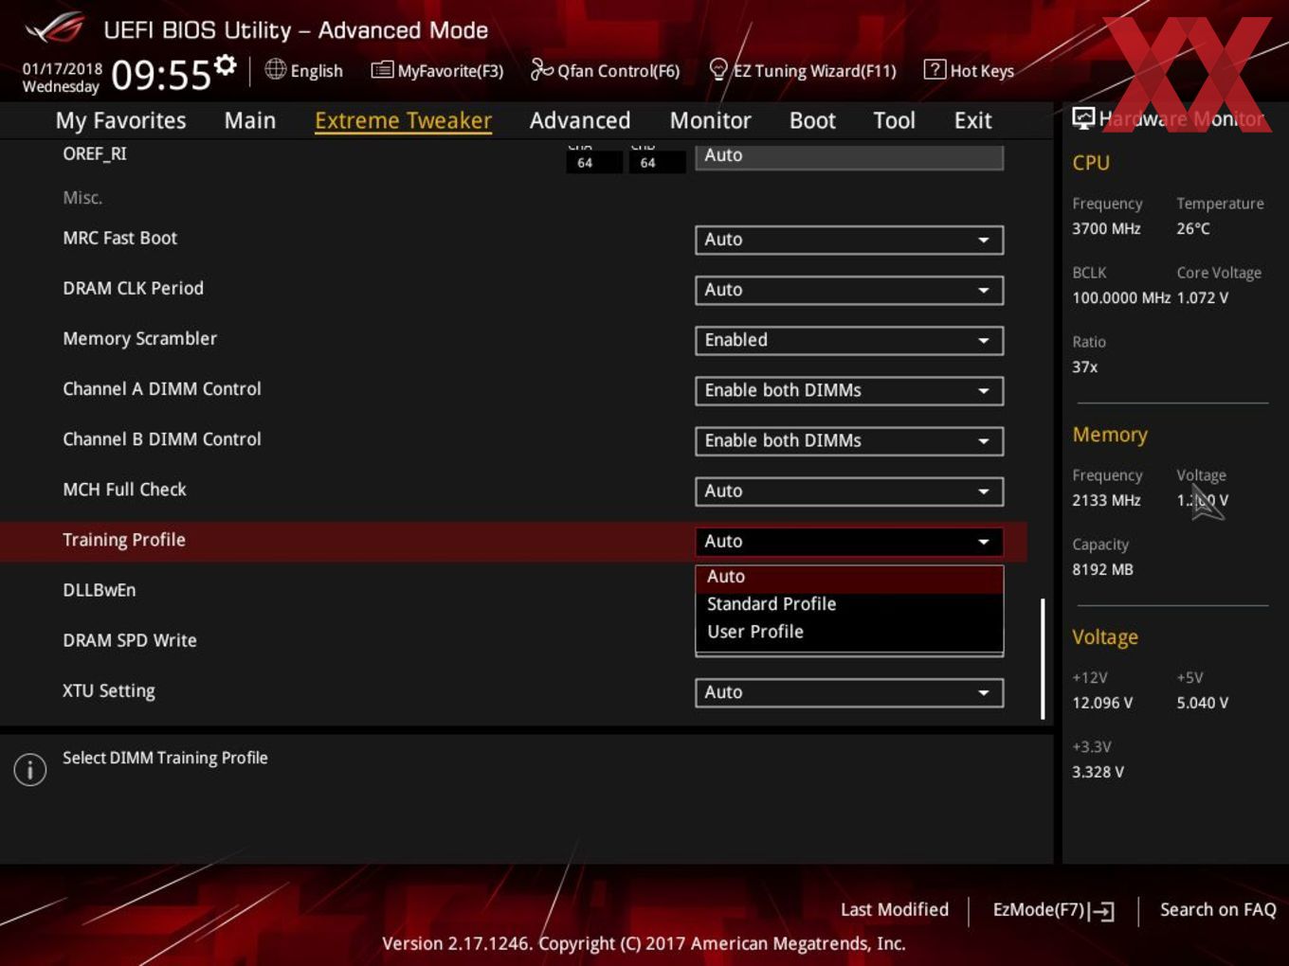Choose Standard Profile option
Viewport: 1289px width, 966px height.
(849, 604)
